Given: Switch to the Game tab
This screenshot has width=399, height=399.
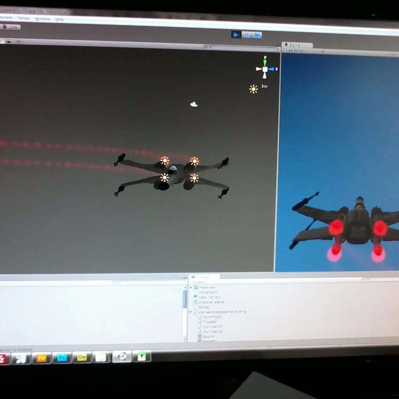Looking at the screenshot, I should coord(295,45).
